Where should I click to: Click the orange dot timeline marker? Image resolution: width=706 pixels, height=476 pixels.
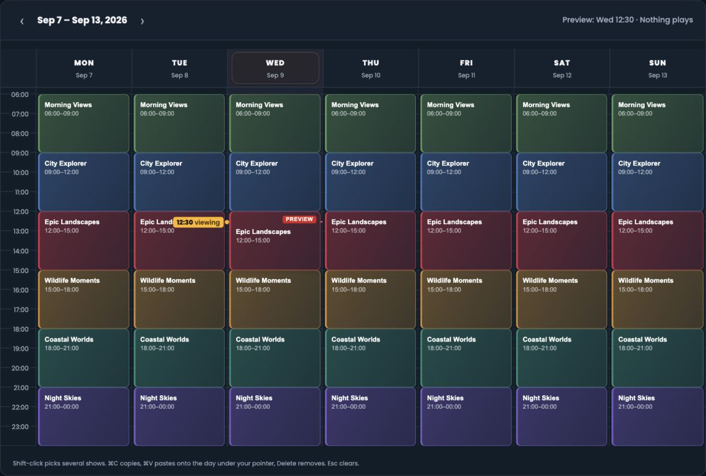point(227,222)
